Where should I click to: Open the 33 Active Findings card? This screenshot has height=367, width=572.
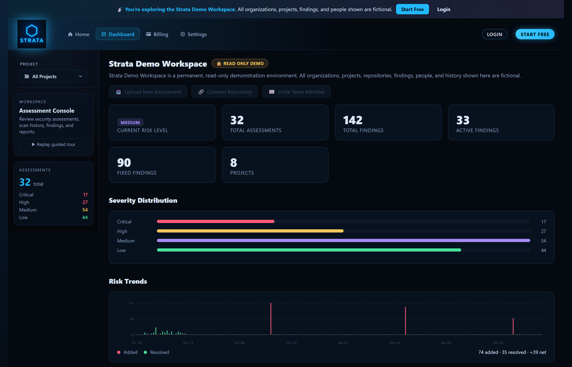point(501,122)
